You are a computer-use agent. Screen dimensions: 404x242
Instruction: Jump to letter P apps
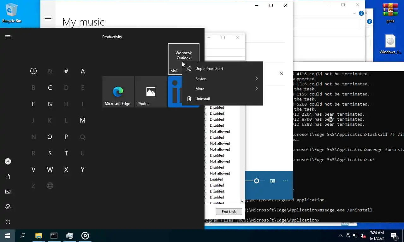click(66, 137)
